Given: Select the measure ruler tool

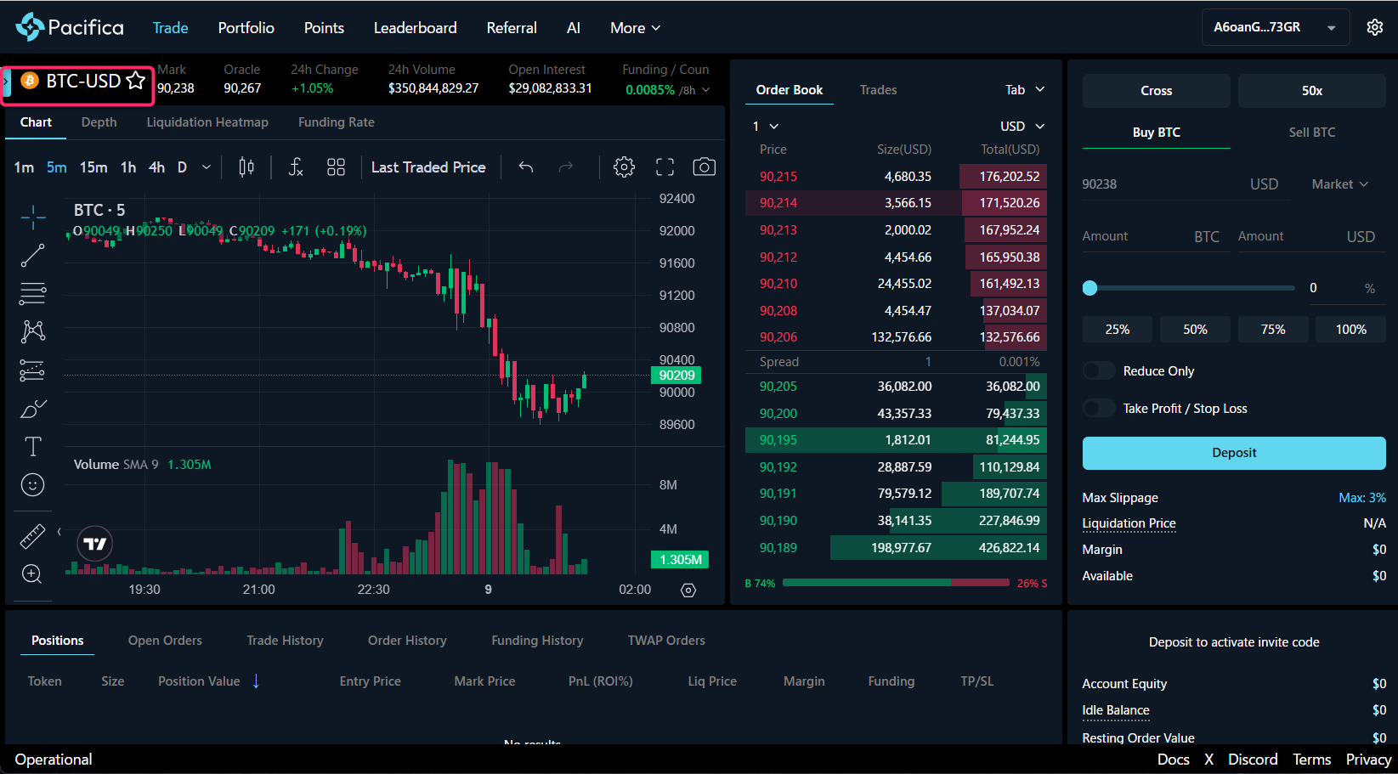Looking at the screenshot, I should coord(32,535).
